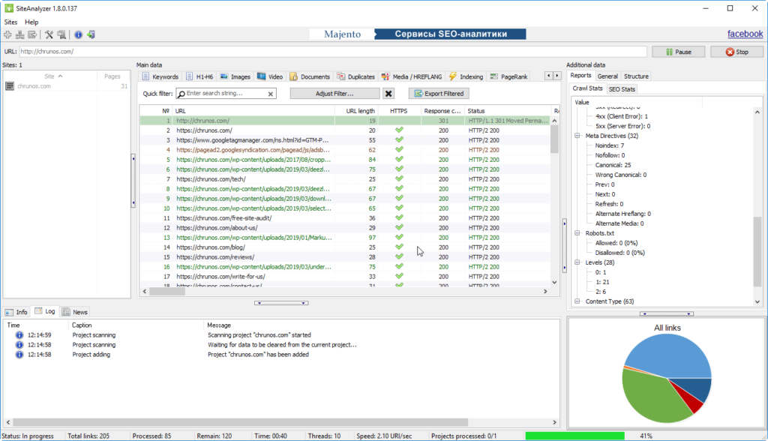View program information with the blue info icon
This screenshot has height=441, width=768.
coord(78,34)
